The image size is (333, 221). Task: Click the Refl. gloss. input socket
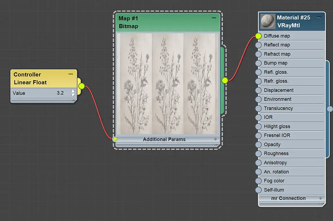tap(258, 72)
